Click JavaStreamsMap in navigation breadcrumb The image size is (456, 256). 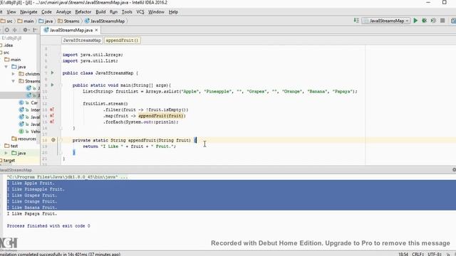(105, 21)
